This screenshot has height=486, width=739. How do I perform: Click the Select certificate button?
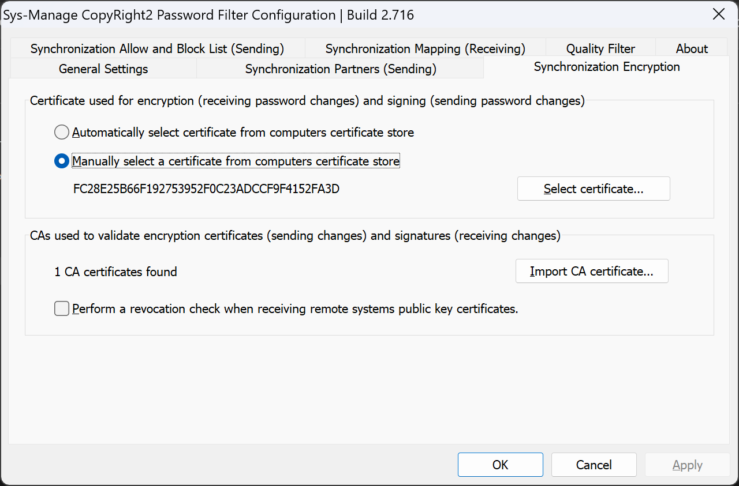(x=594, y=189)
